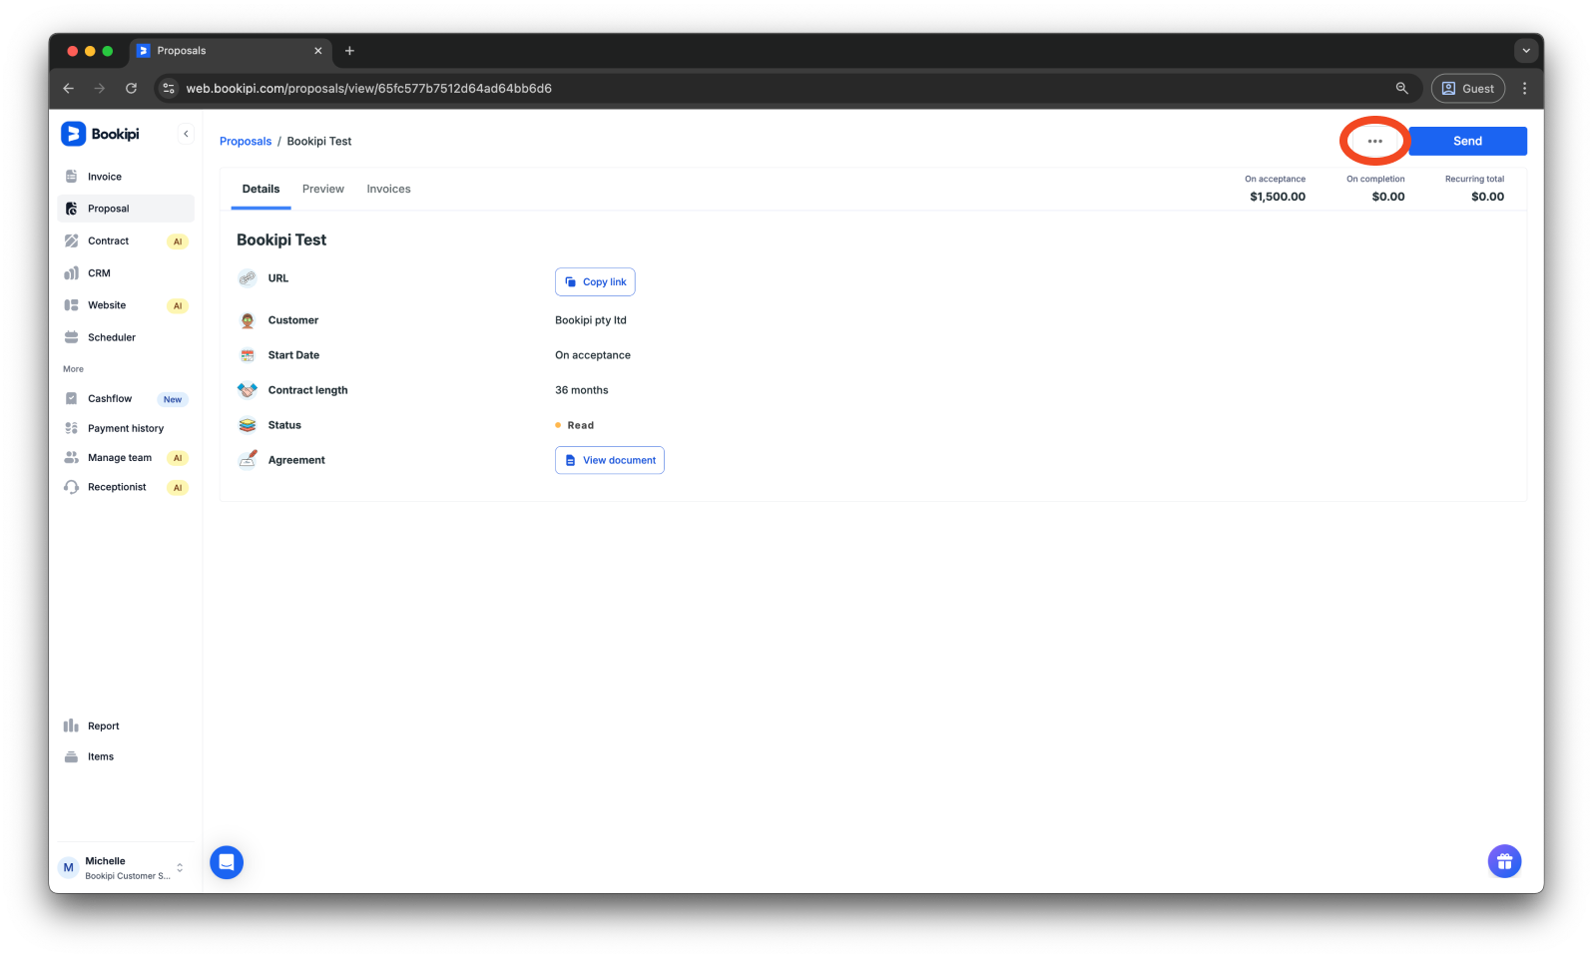Viewport: 1593px width, 958px height.
Task: Open the tab search dropdown arrow
Action: tap(1525, 51)
